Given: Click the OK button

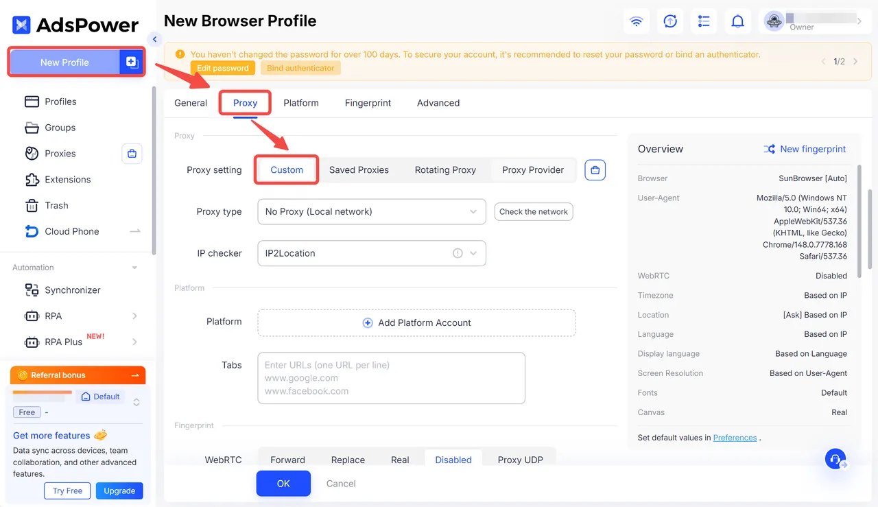Looking at the screenshot, I should click(x=283, y=484).
